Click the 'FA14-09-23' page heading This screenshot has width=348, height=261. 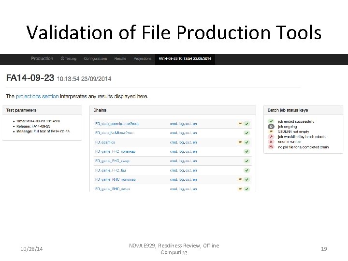(x=30, y=78)
